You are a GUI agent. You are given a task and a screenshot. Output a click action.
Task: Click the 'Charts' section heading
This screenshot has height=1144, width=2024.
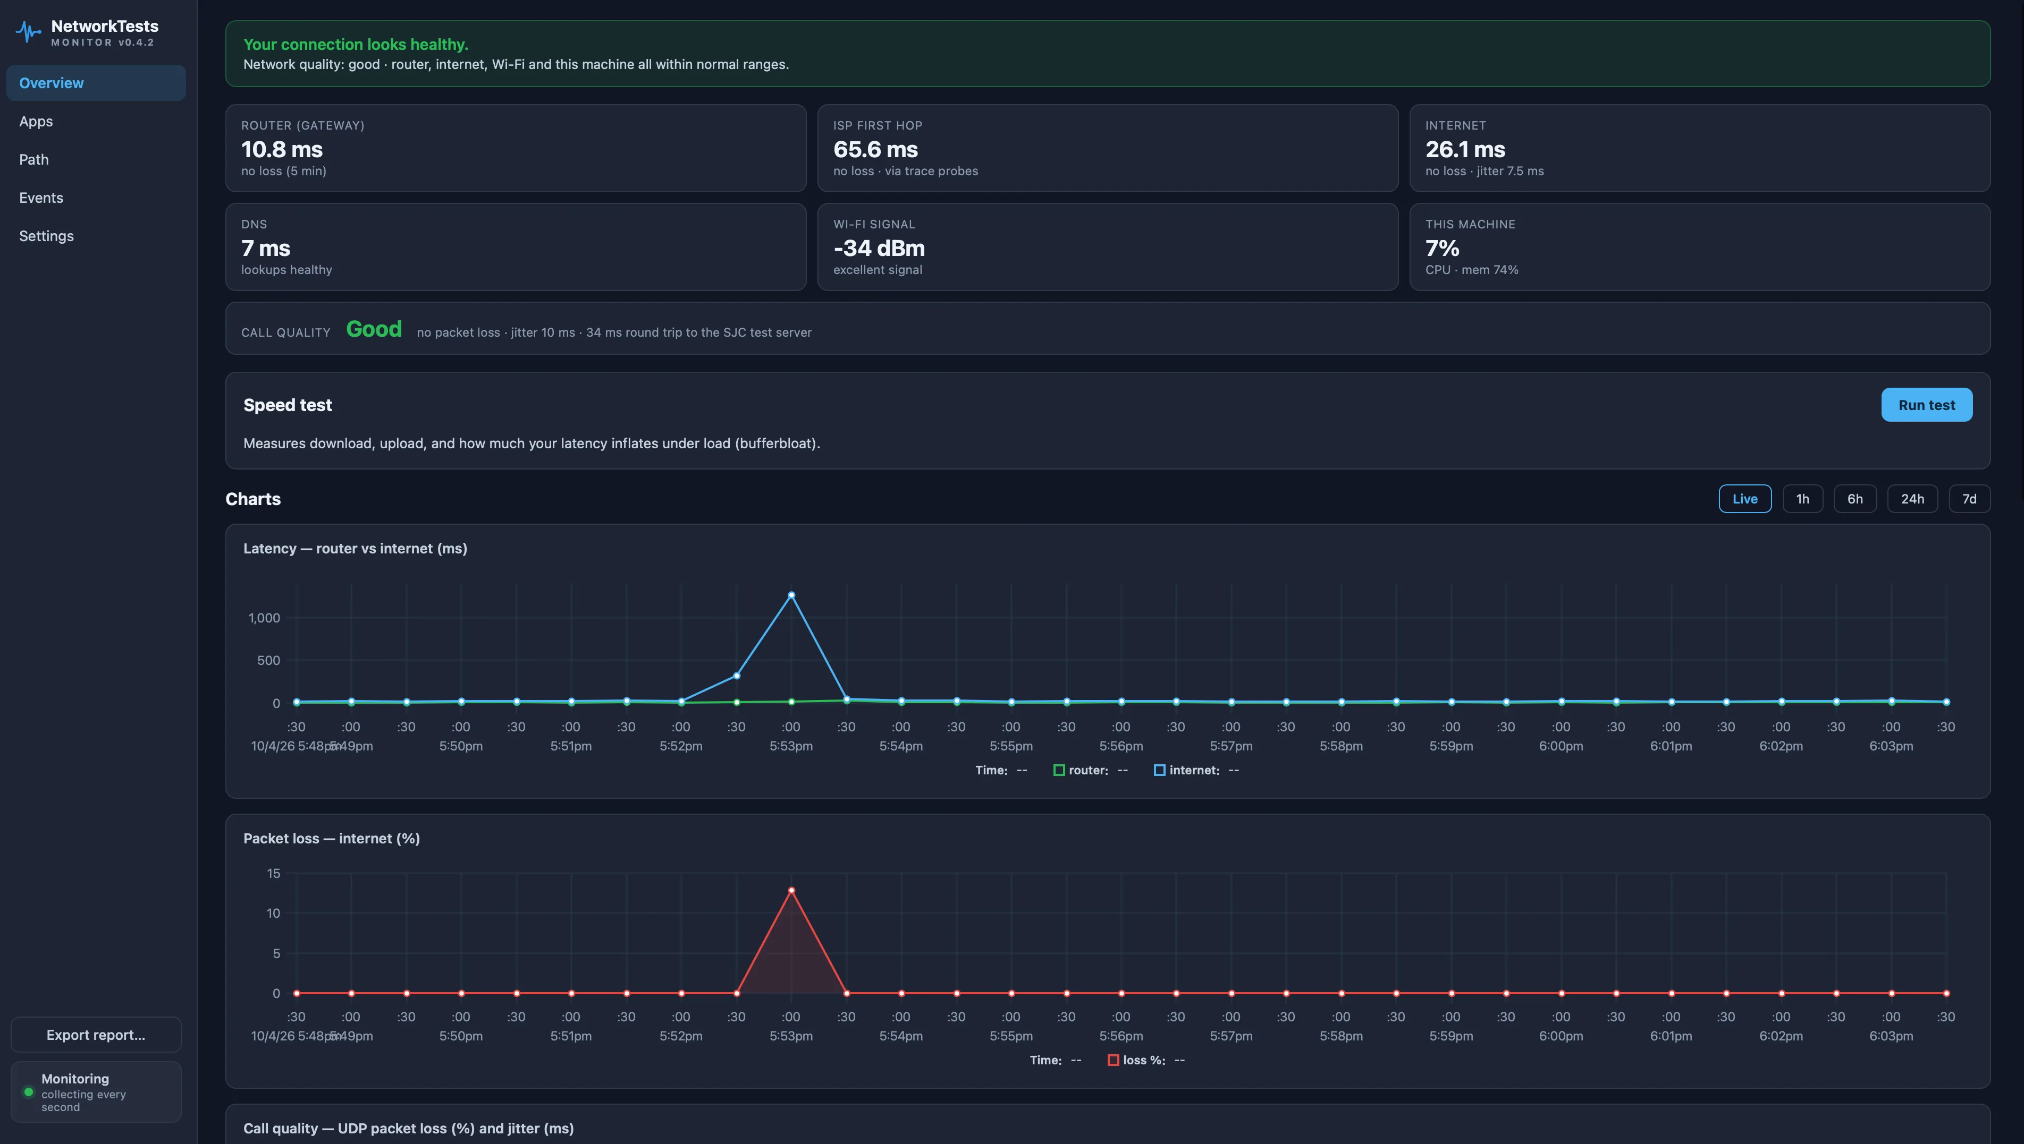[253, 499]
